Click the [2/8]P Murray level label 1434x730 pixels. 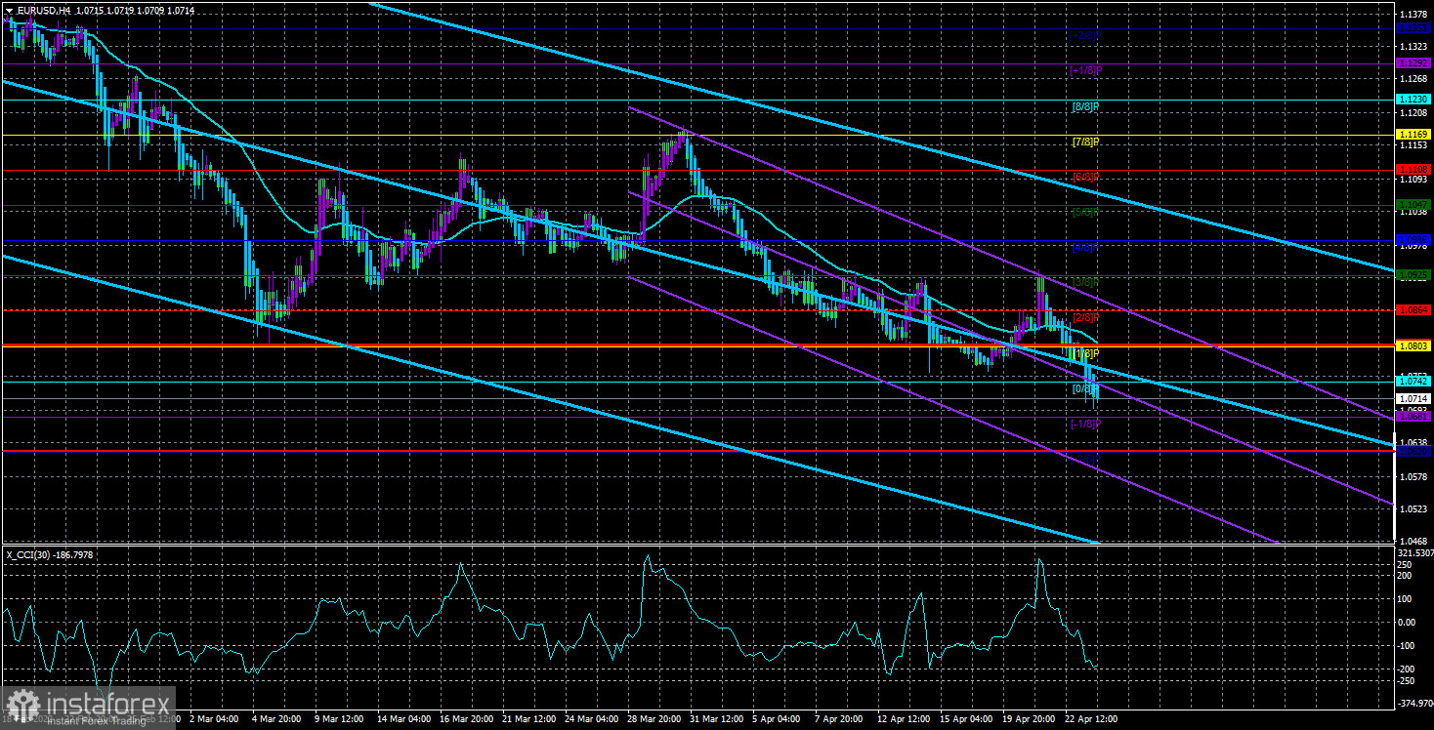click(x=1085, y=317)
